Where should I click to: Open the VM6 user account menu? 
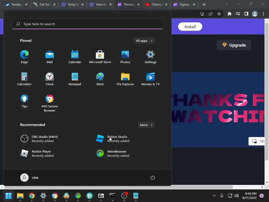[29, 178]
